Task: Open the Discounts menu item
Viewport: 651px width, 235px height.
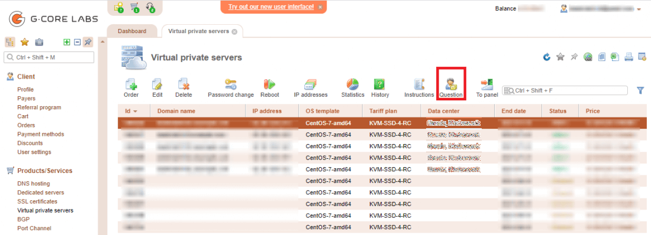Action: point(30,143)
